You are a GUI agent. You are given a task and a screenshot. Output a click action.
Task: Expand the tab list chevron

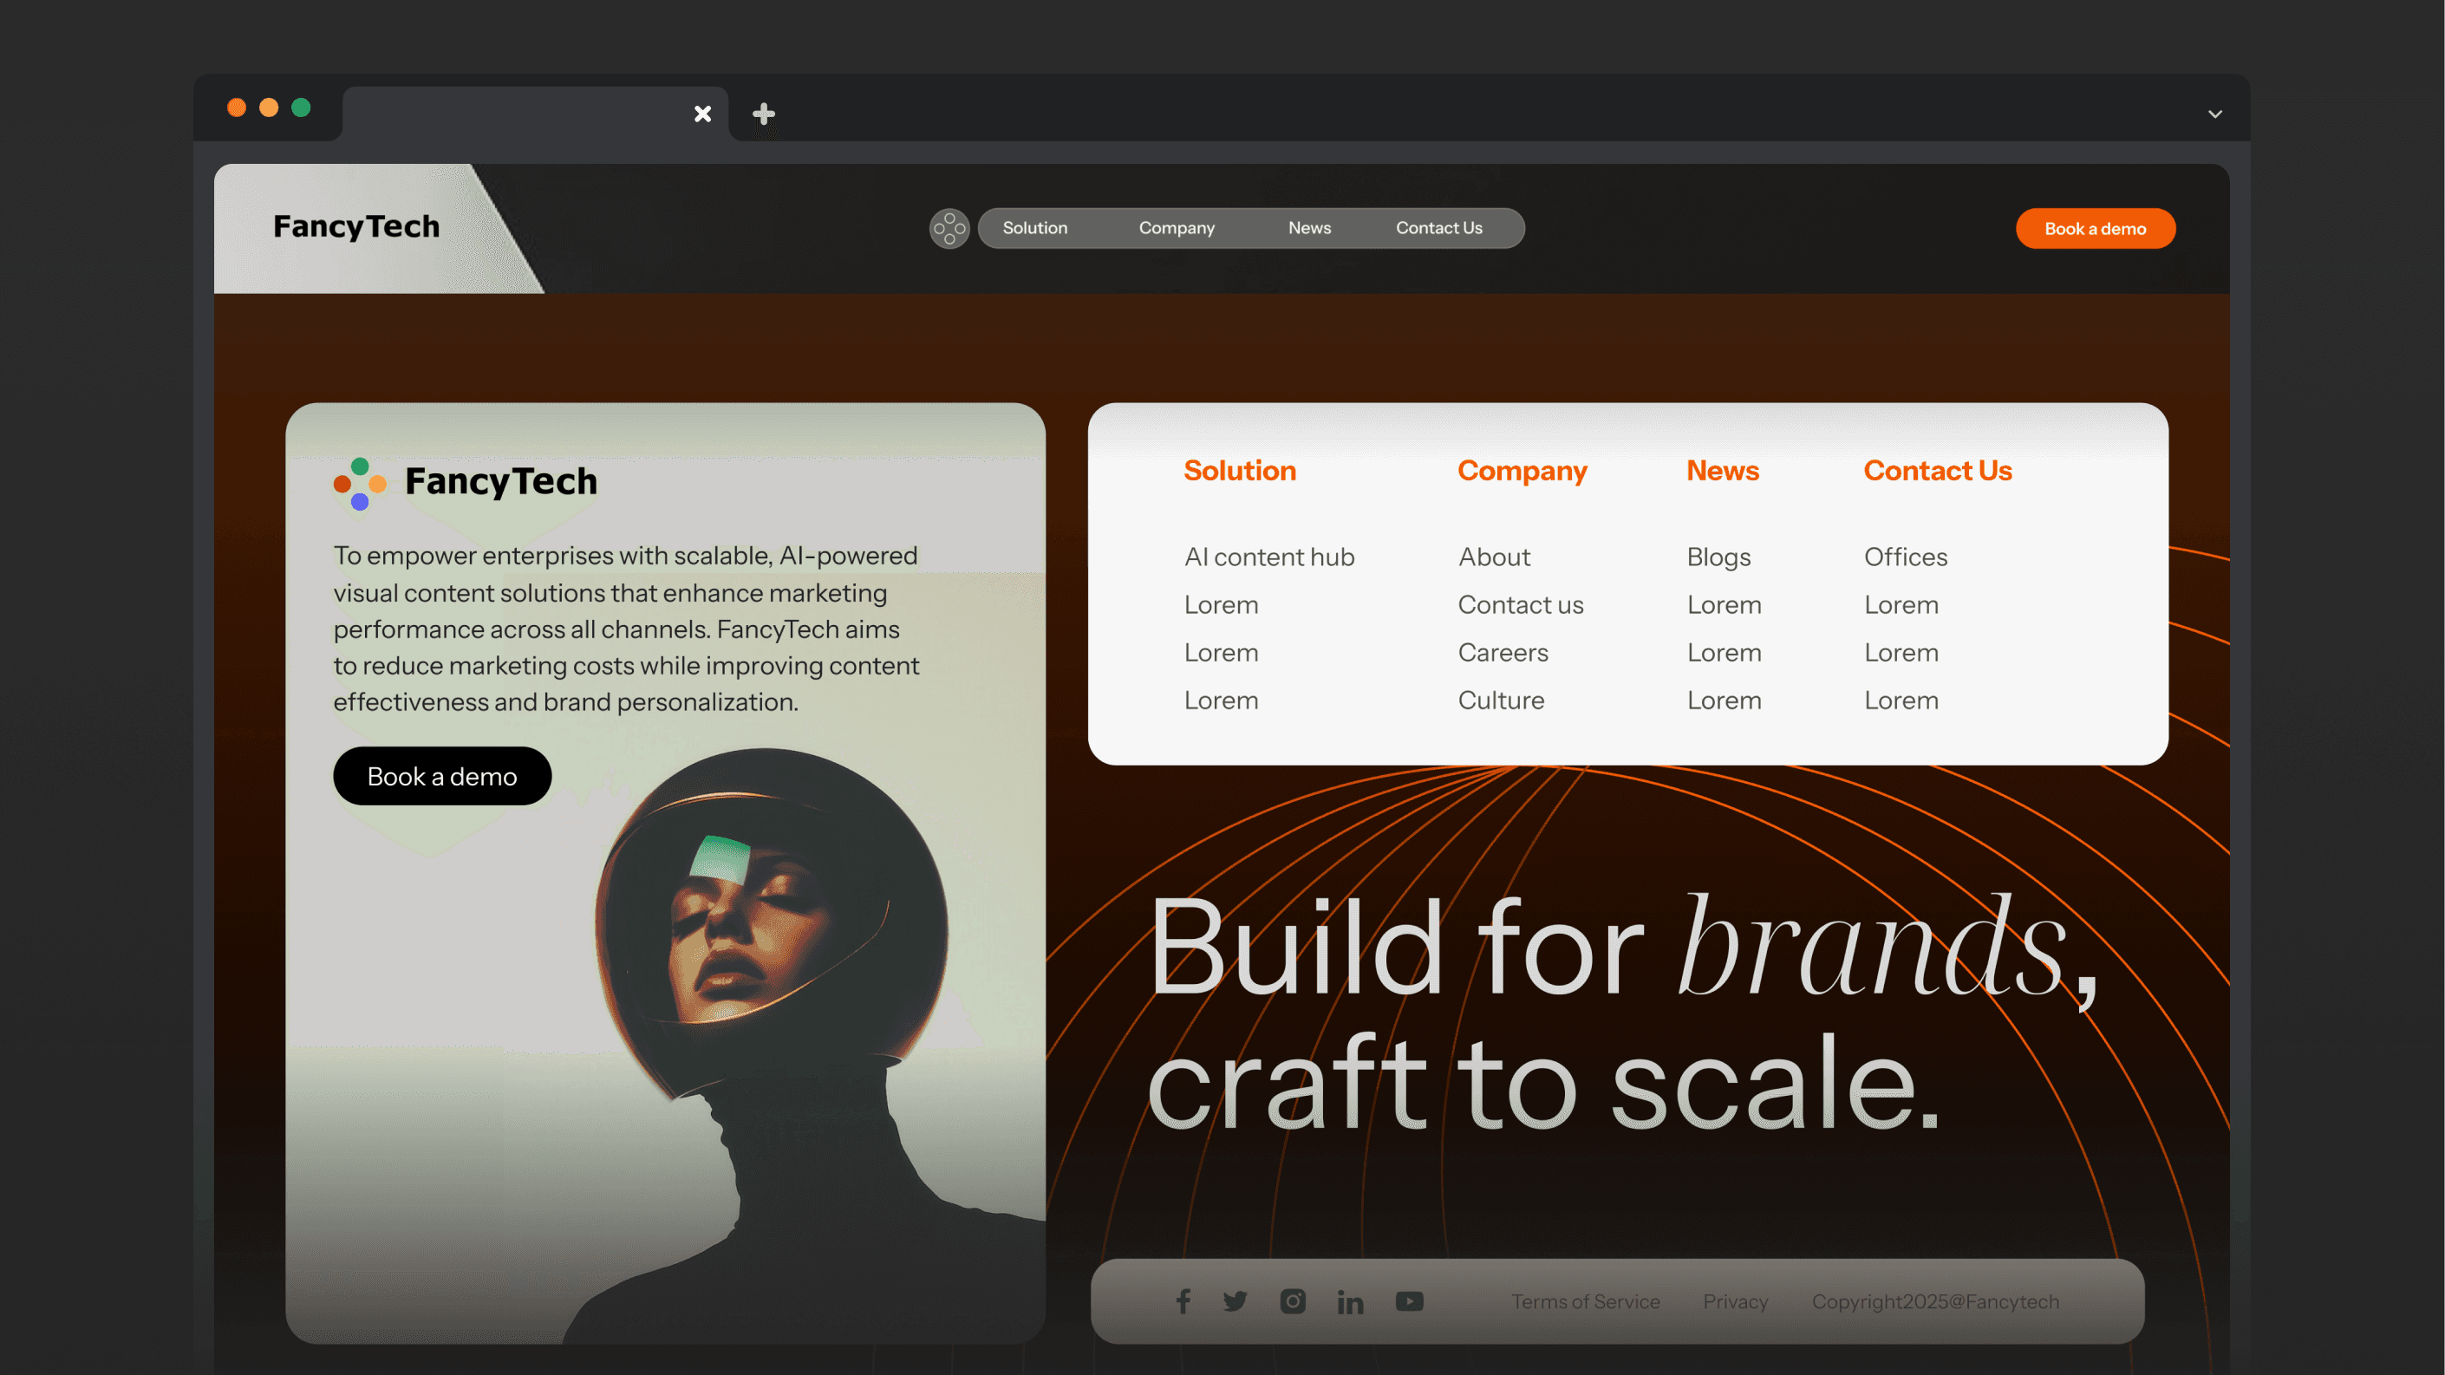click(x=2214, y=114)
